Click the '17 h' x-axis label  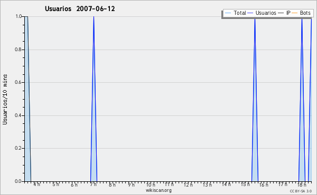(283, 184)
